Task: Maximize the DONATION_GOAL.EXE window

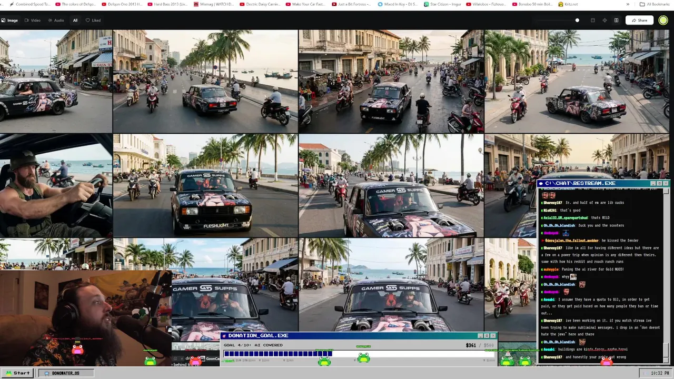Action: [x=487, y=335]
